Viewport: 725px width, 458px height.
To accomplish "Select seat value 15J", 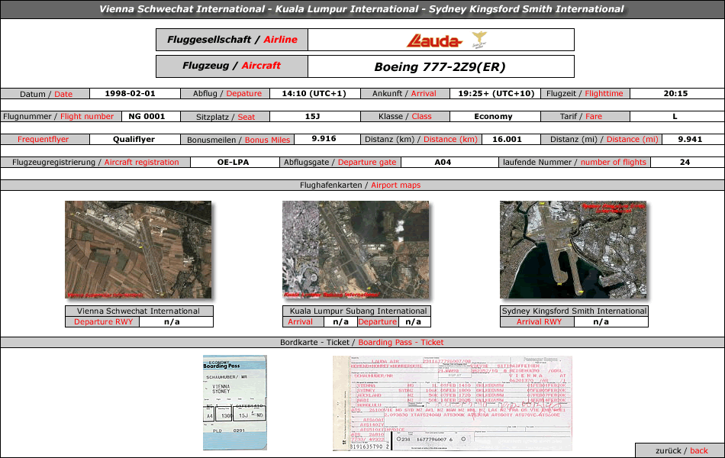I will pyautogui.click(x=313, y=117).
